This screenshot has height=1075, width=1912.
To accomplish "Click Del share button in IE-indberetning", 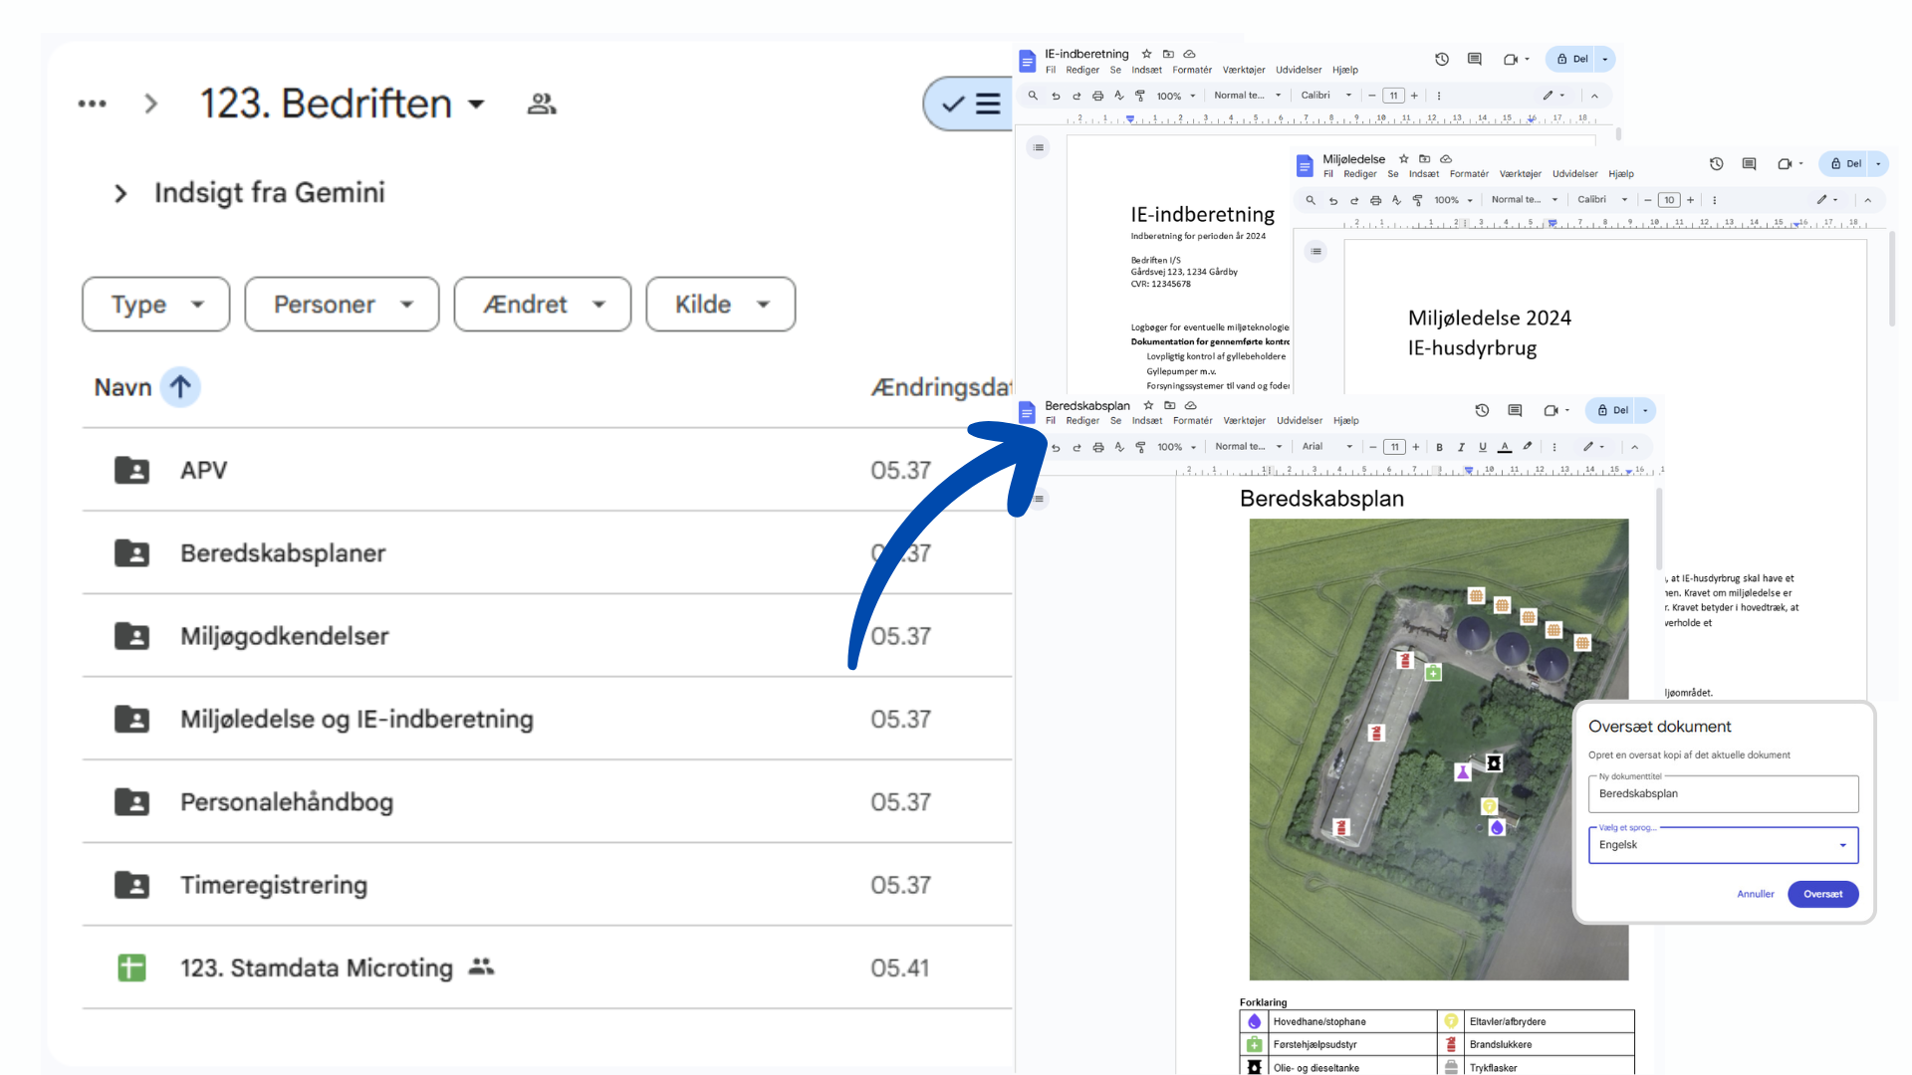I will pos(1572,60).
